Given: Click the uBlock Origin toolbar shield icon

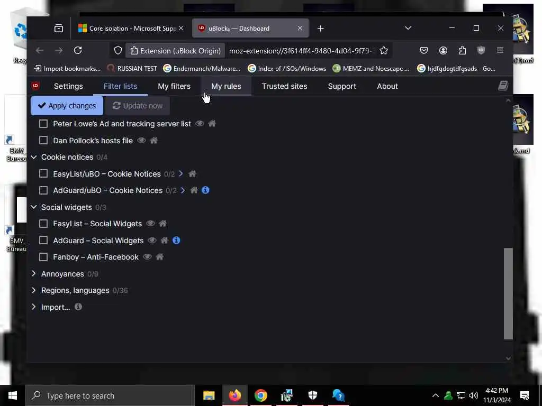Looking at the screenshot, I should [x=481, y=50].
